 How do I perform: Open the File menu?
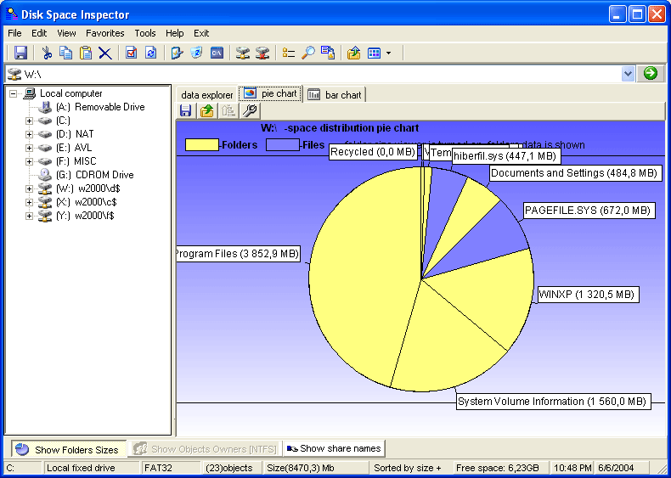click(14, 33)
